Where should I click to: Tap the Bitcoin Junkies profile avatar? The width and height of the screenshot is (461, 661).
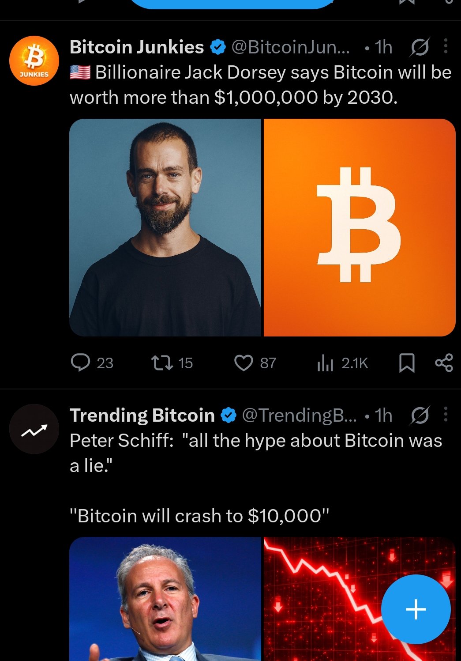[x=34, y=61]
